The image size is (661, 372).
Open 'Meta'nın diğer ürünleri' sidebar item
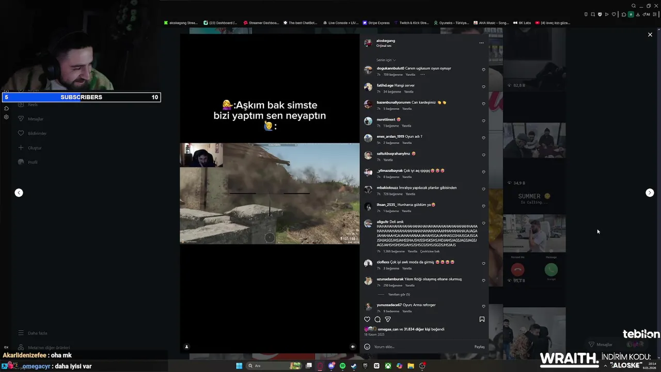click(44, 348)
